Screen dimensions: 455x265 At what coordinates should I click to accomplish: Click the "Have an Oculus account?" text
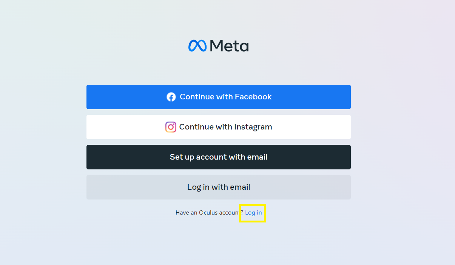(x=208, y=213)
